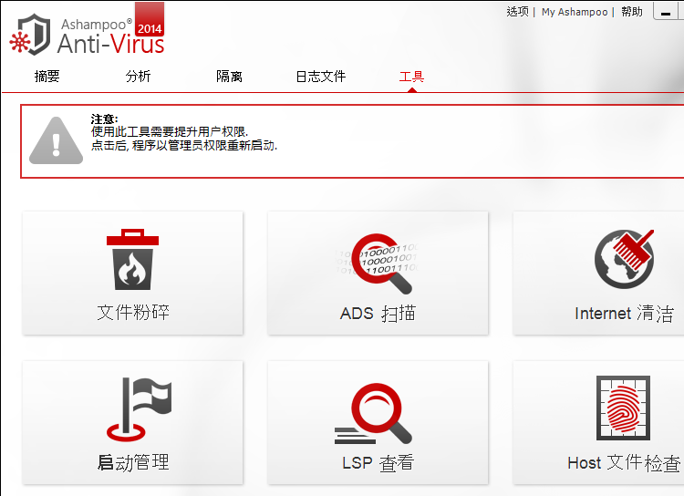Switch to the 摘要 tab
Viewport: 684px width, 496px height.
pyautogui.click(x=47, y=77)
